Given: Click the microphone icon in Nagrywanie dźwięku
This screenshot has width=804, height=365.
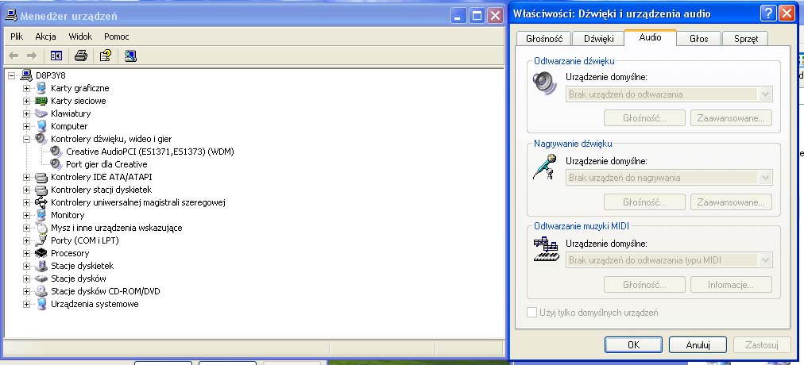Looking at the screenshot, I should pyautogui.click(x=545, y=167).
